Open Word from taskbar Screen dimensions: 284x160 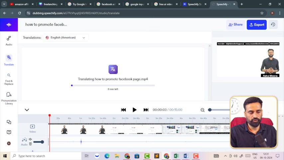pyautogui.click(x=186, y=156)
